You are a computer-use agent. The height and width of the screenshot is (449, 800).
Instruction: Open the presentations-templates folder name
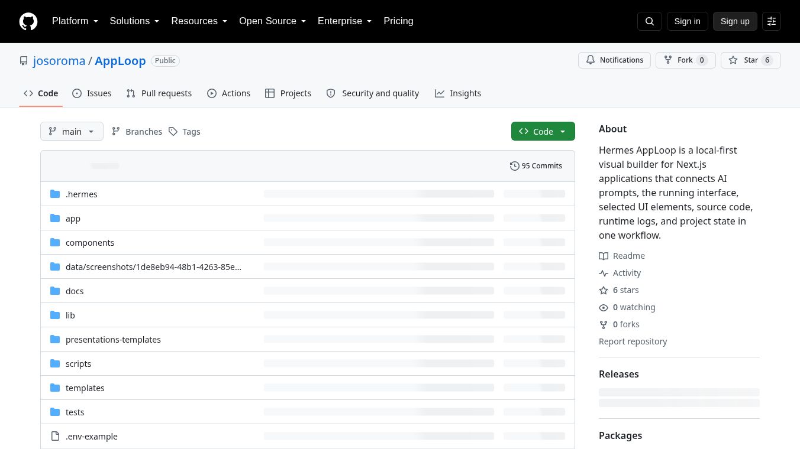point(113,339)
